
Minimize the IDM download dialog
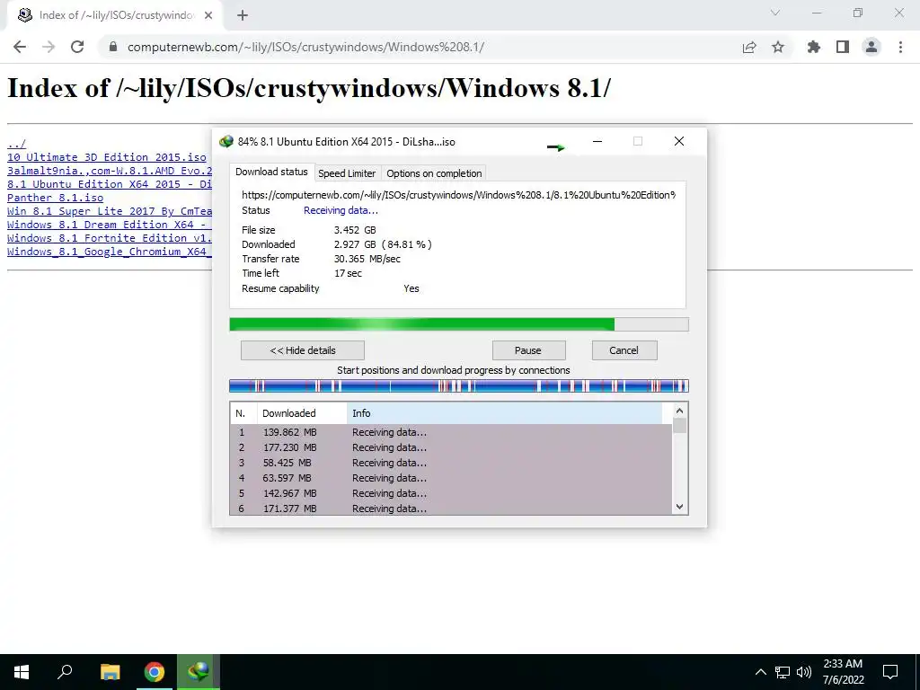click(x=597, y=141)
